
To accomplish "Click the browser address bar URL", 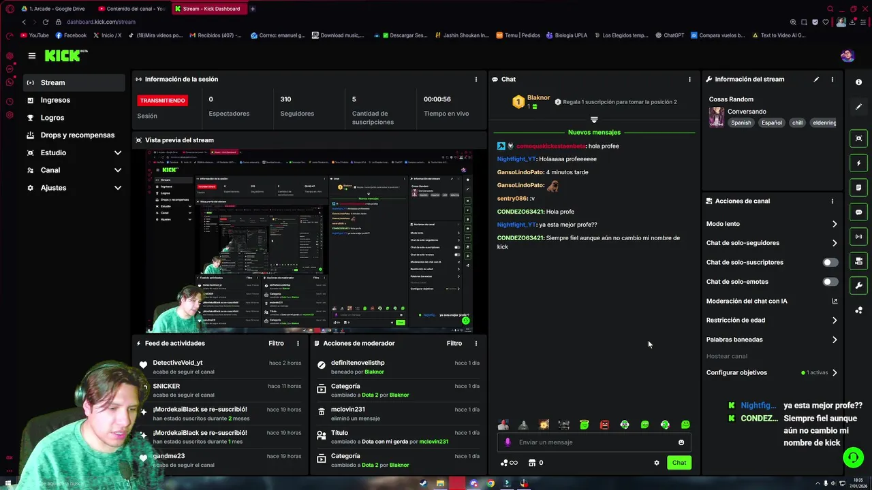I will (101, 22).
